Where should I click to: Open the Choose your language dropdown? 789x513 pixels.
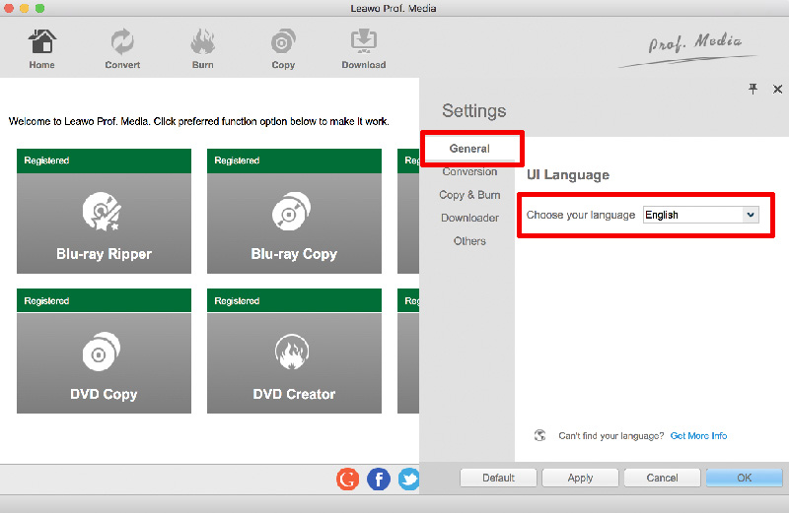pos(701,215)
